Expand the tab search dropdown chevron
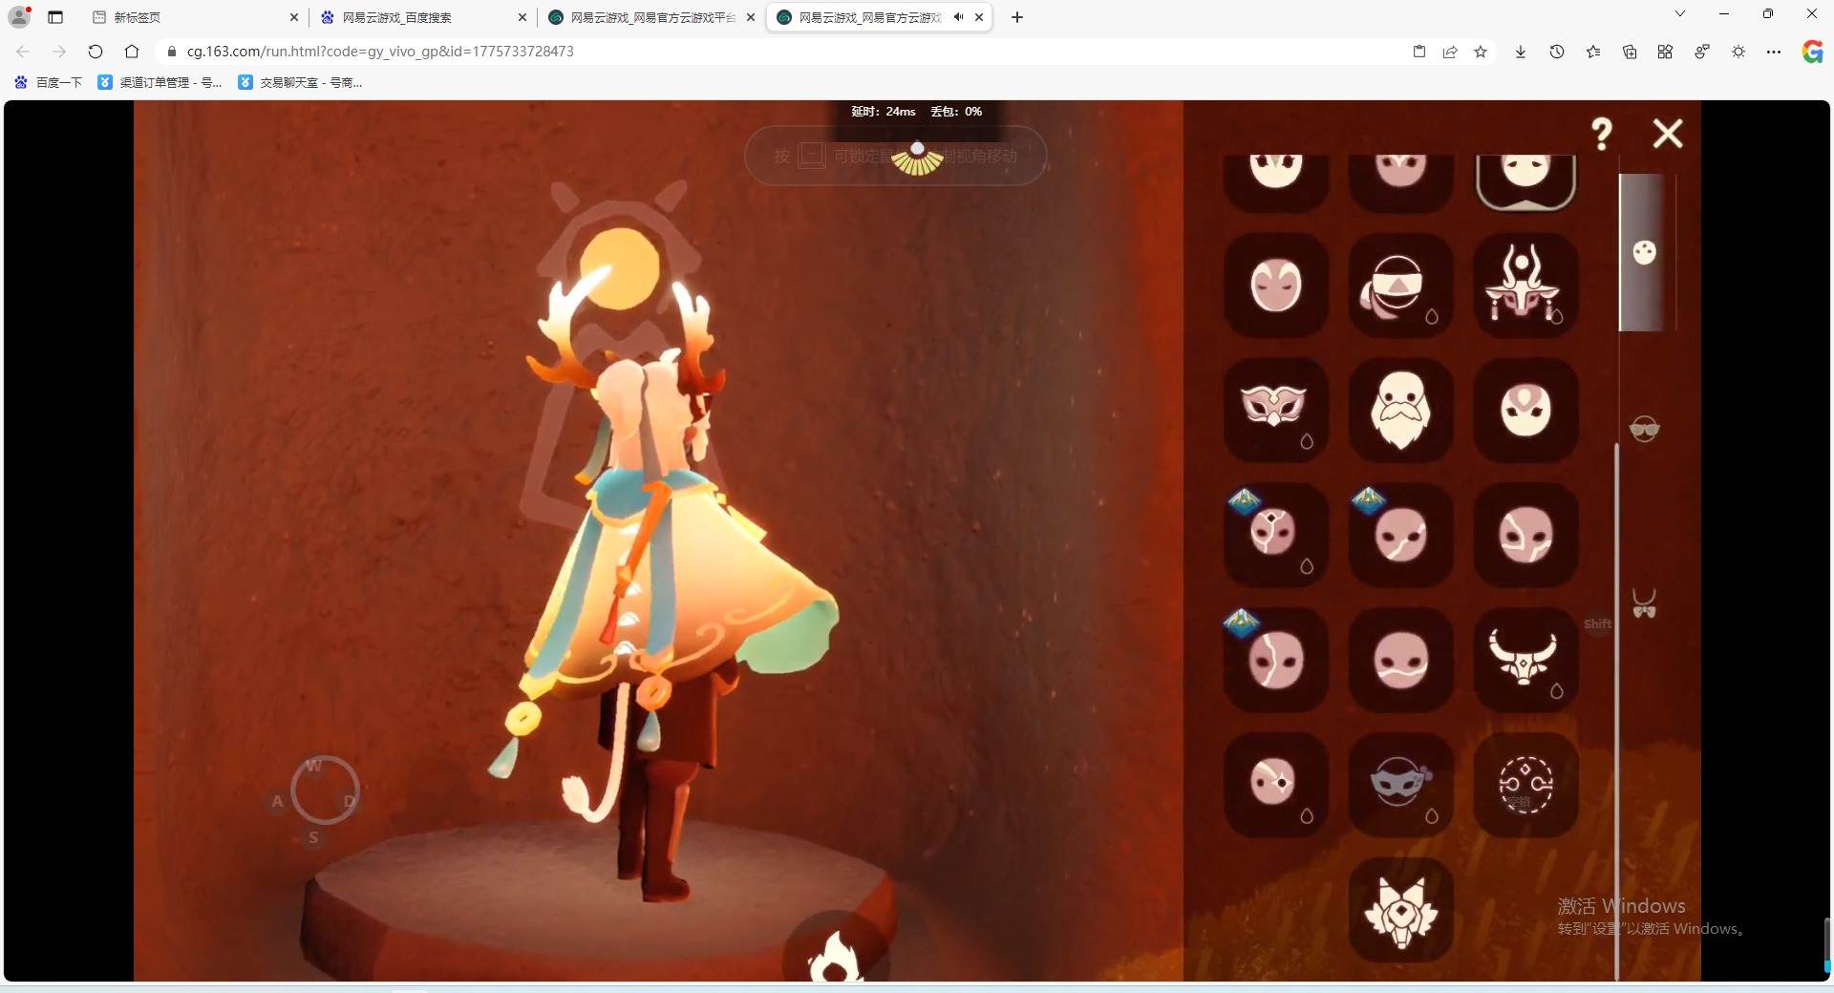This screenshot has width=1834, height=993. [x=1680, y=13]
